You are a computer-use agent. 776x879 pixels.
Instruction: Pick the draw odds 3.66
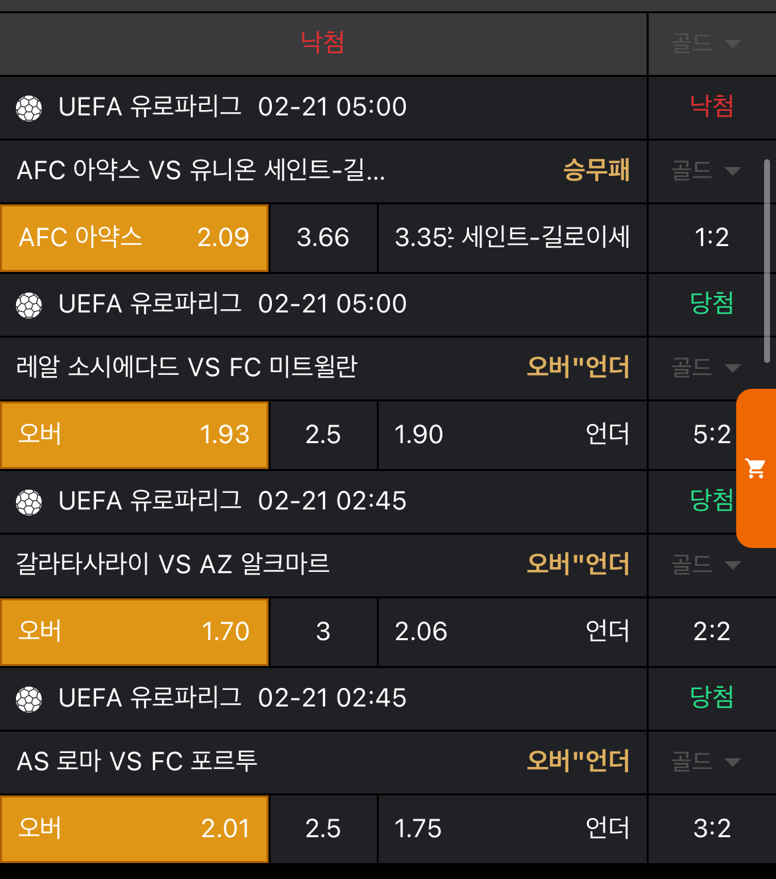323,237
